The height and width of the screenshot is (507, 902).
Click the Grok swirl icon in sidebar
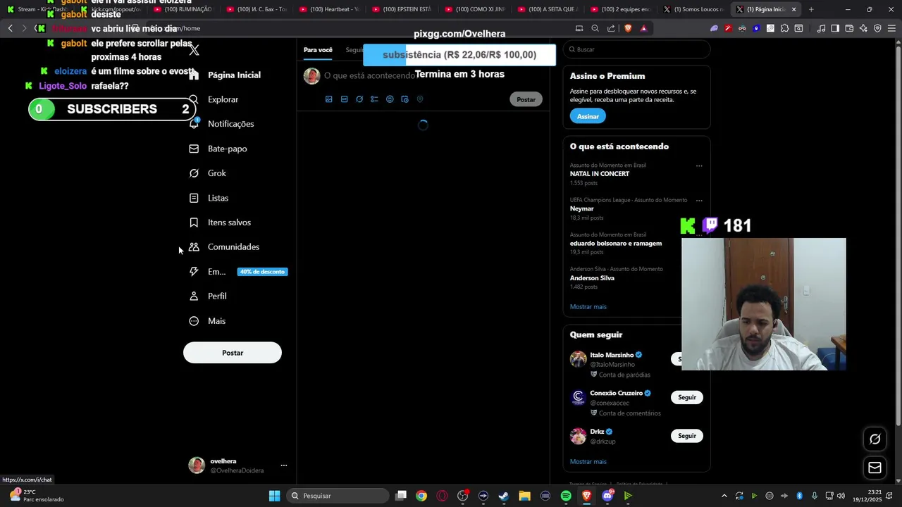coord(194,173)
